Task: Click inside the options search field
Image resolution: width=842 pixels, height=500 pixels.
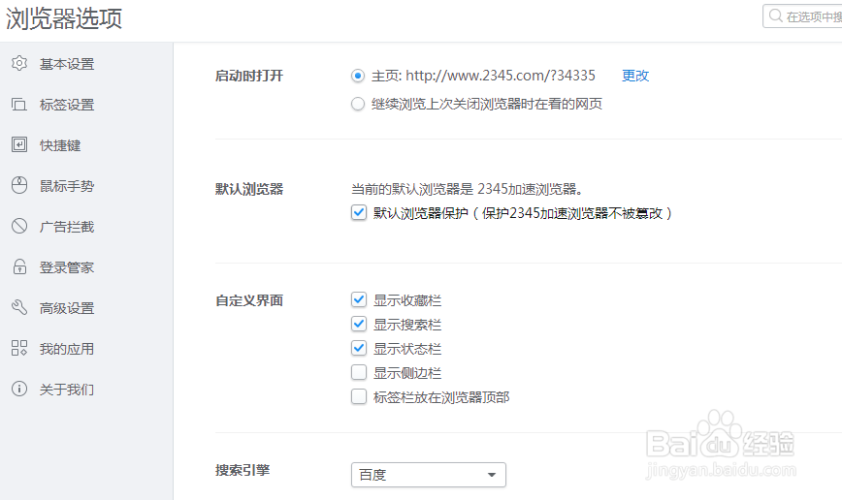Action: pyautogui.click(x=803, y=16)
